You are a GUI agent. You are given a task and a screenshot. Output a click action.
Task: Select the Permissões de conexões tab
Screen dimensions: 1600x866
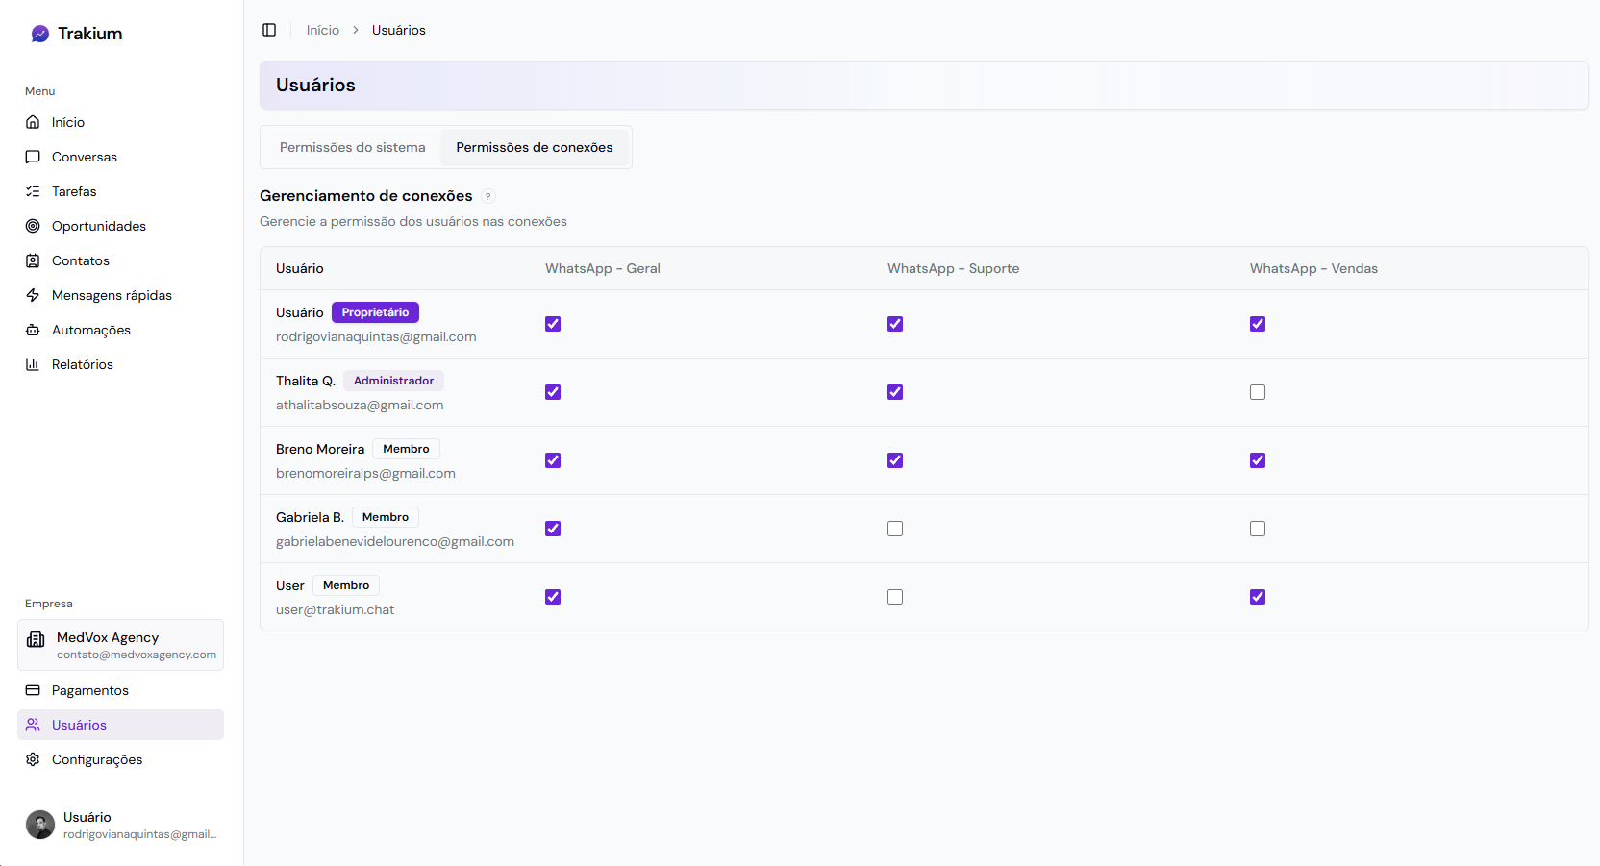click(534, 147)
